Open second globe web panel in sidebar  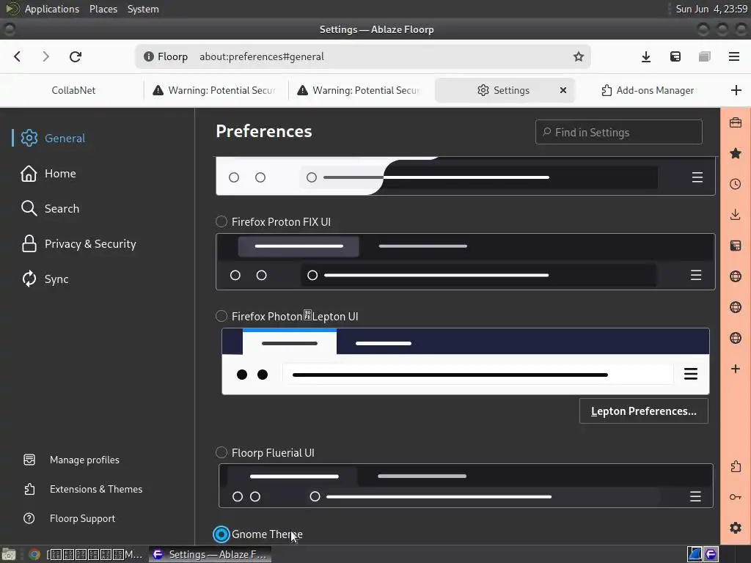tap(736, 307)
